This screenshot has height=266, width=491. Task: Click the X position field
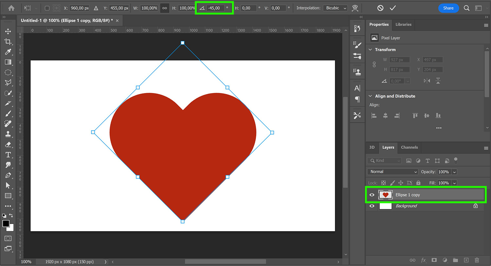click(80, 8)
